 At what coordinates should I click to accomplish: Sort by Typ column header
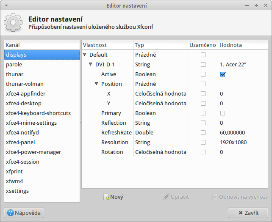coord(161,45)
